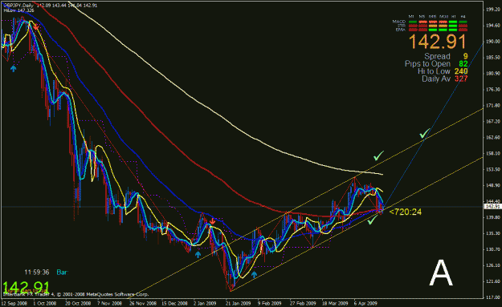Click the 130.70 price axis label

point(493,249)
